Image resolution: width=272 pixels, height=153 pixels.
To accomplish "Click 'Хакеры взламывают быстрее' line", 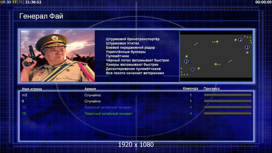I will pyautogui.click(x=132, y=65).
